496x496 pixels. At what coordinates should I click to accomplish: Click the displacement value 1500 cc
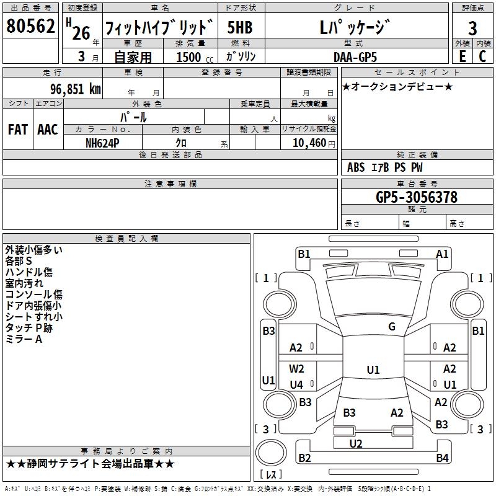tap(195, 57)
